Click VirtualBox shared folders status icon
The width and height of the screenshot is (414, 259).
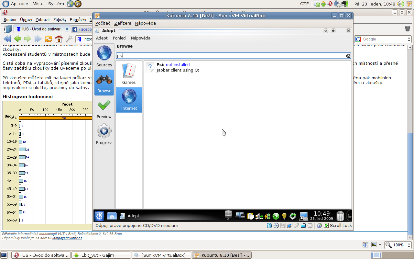coord(303,226)
